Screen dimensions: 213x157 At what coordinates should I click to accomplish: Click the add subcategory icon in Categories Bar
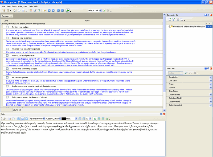pyautogui.click(x=174, y=19)
